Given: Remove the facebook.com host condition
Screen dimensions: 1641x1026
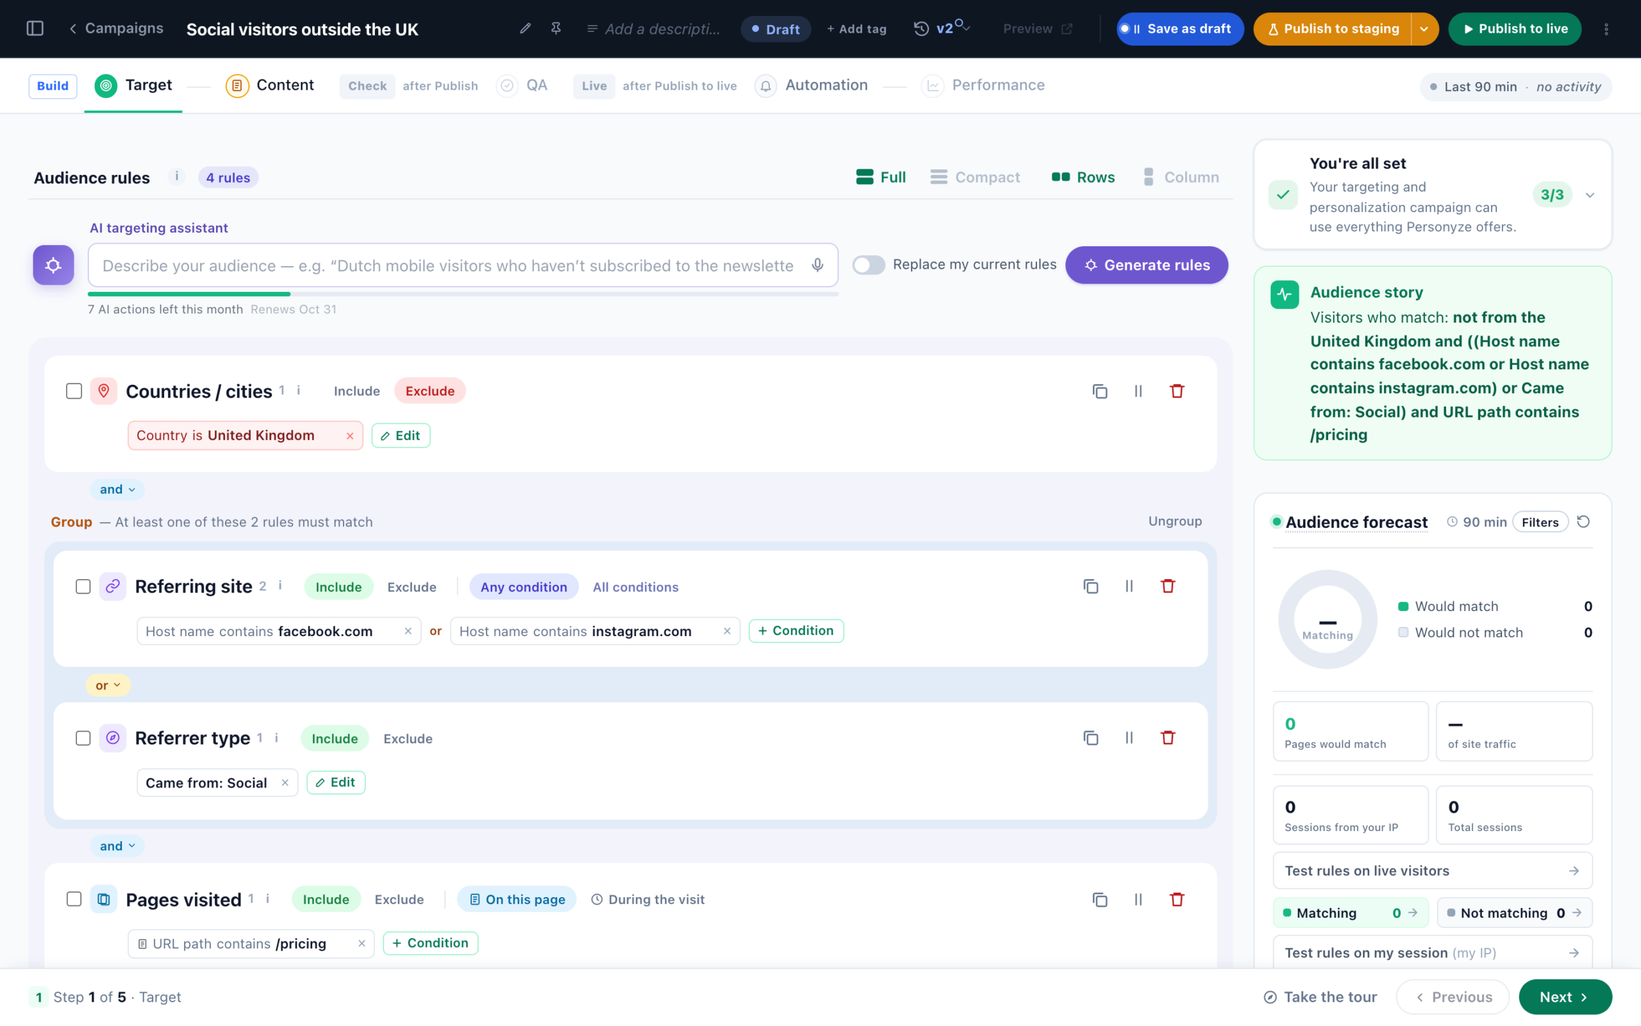Looking at the screenshot, I should coord(408,631).
